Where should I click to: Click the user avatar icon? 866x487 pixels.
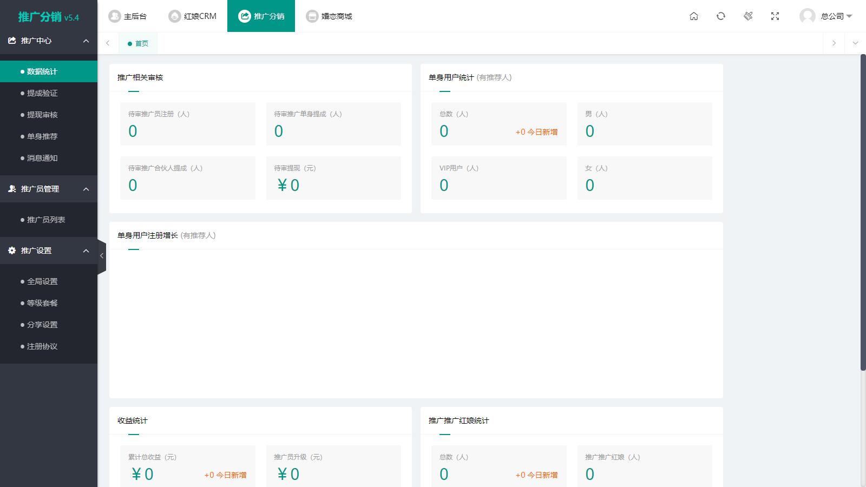(807, 16)
